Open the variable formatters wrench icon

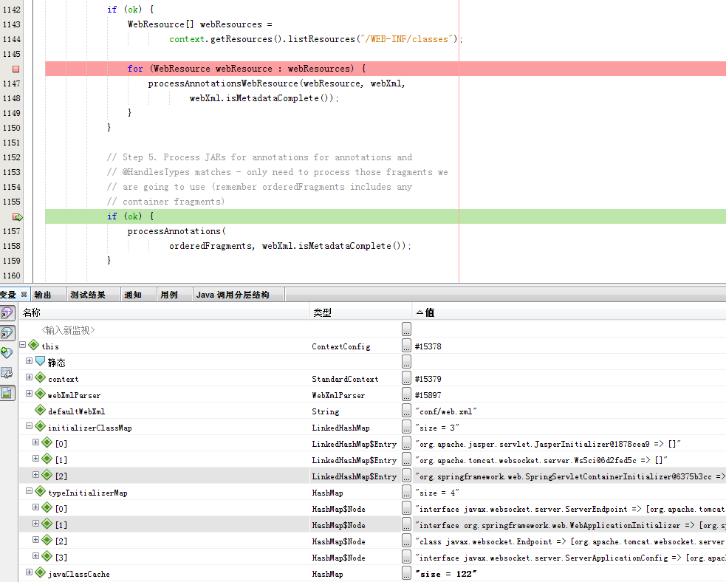(x=7, y=373)
